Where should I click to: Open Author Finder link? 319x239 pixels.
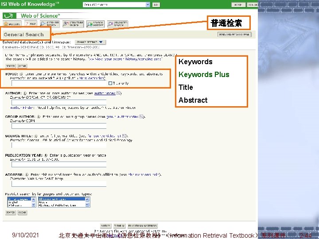click(22, 108)
